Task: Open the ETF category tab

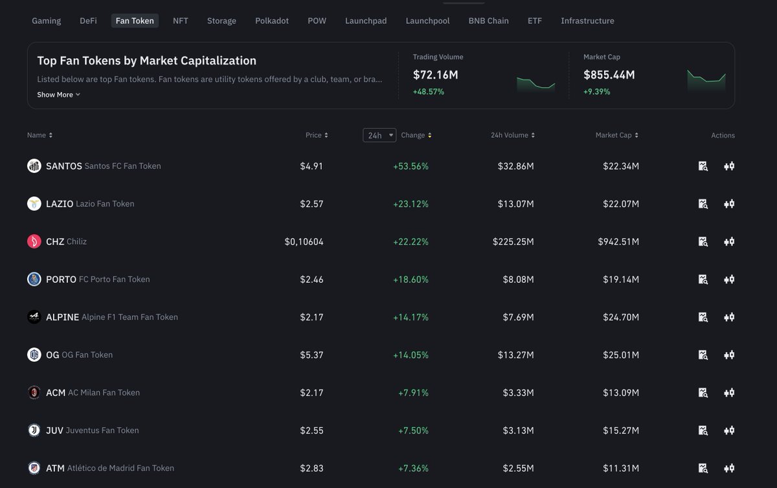Action: [535, 21]
